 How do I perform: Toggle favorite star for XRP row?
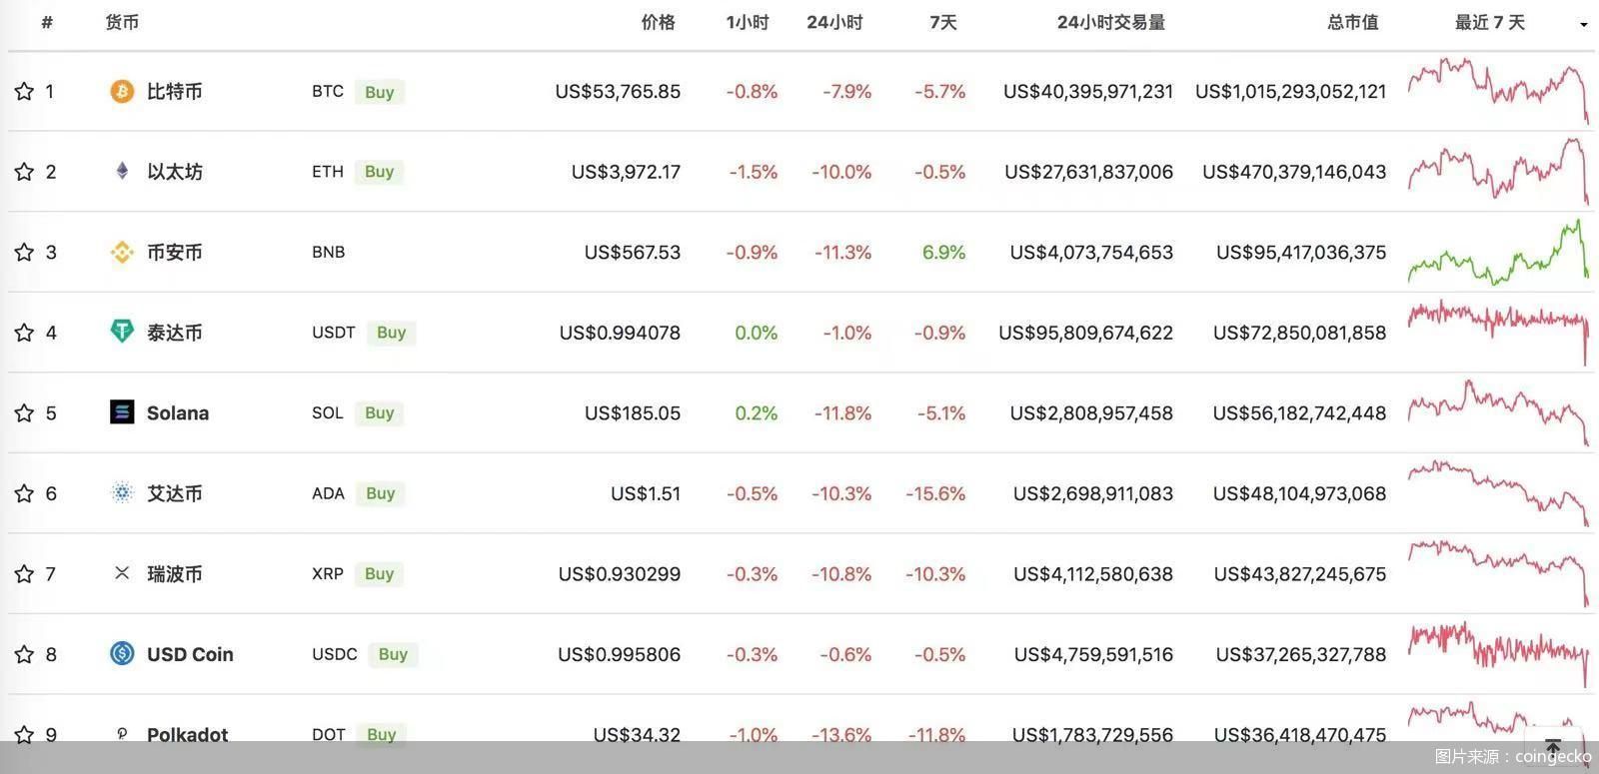(x=24, y=574)
